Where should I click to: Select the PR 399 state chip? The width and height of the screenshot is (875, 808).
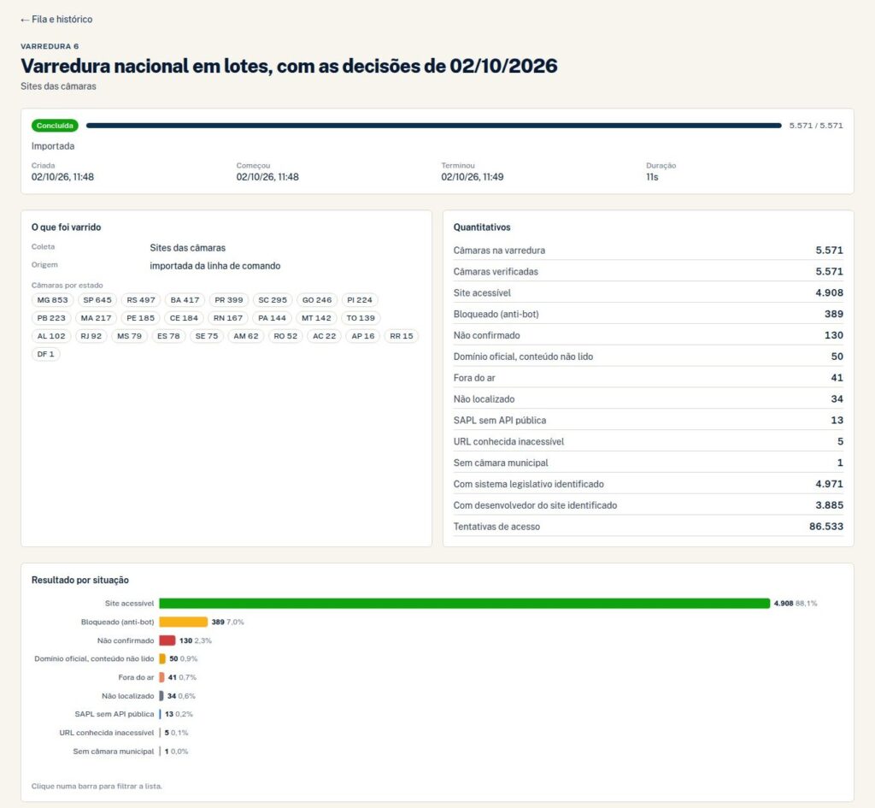[x=229, y=300]
